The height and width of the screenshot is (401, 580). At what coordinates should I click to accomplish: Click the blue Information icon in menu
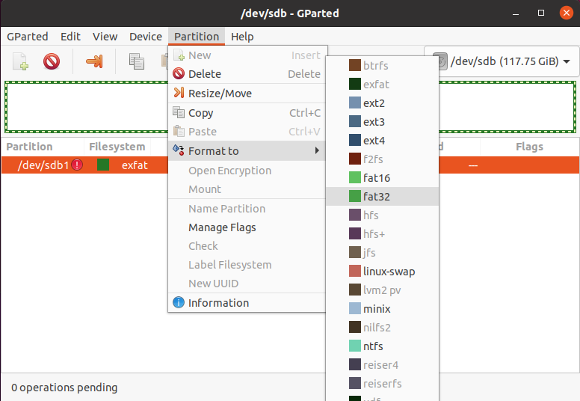tap(178, 302)
